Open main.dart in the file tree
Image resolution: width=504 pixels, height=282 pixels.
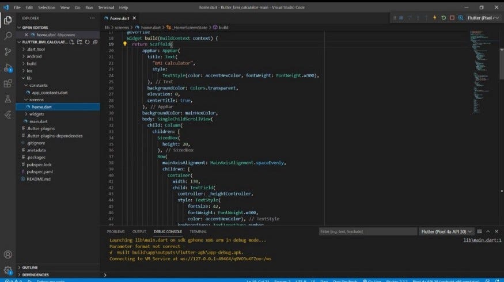click(x=38, y=121)
